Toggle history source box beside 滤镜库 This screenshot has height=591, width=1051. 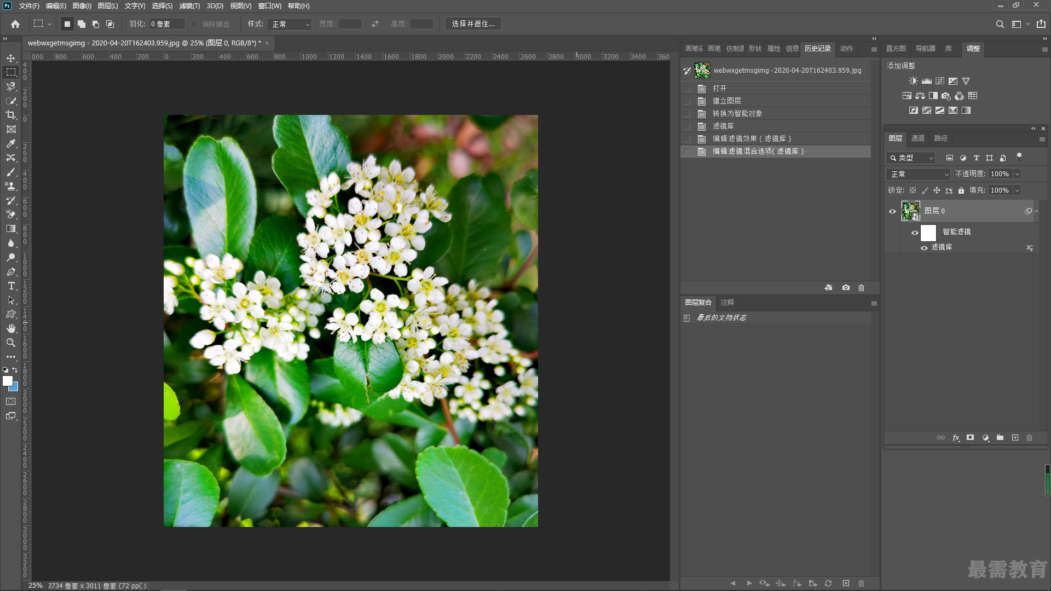[x=687, y=126]
